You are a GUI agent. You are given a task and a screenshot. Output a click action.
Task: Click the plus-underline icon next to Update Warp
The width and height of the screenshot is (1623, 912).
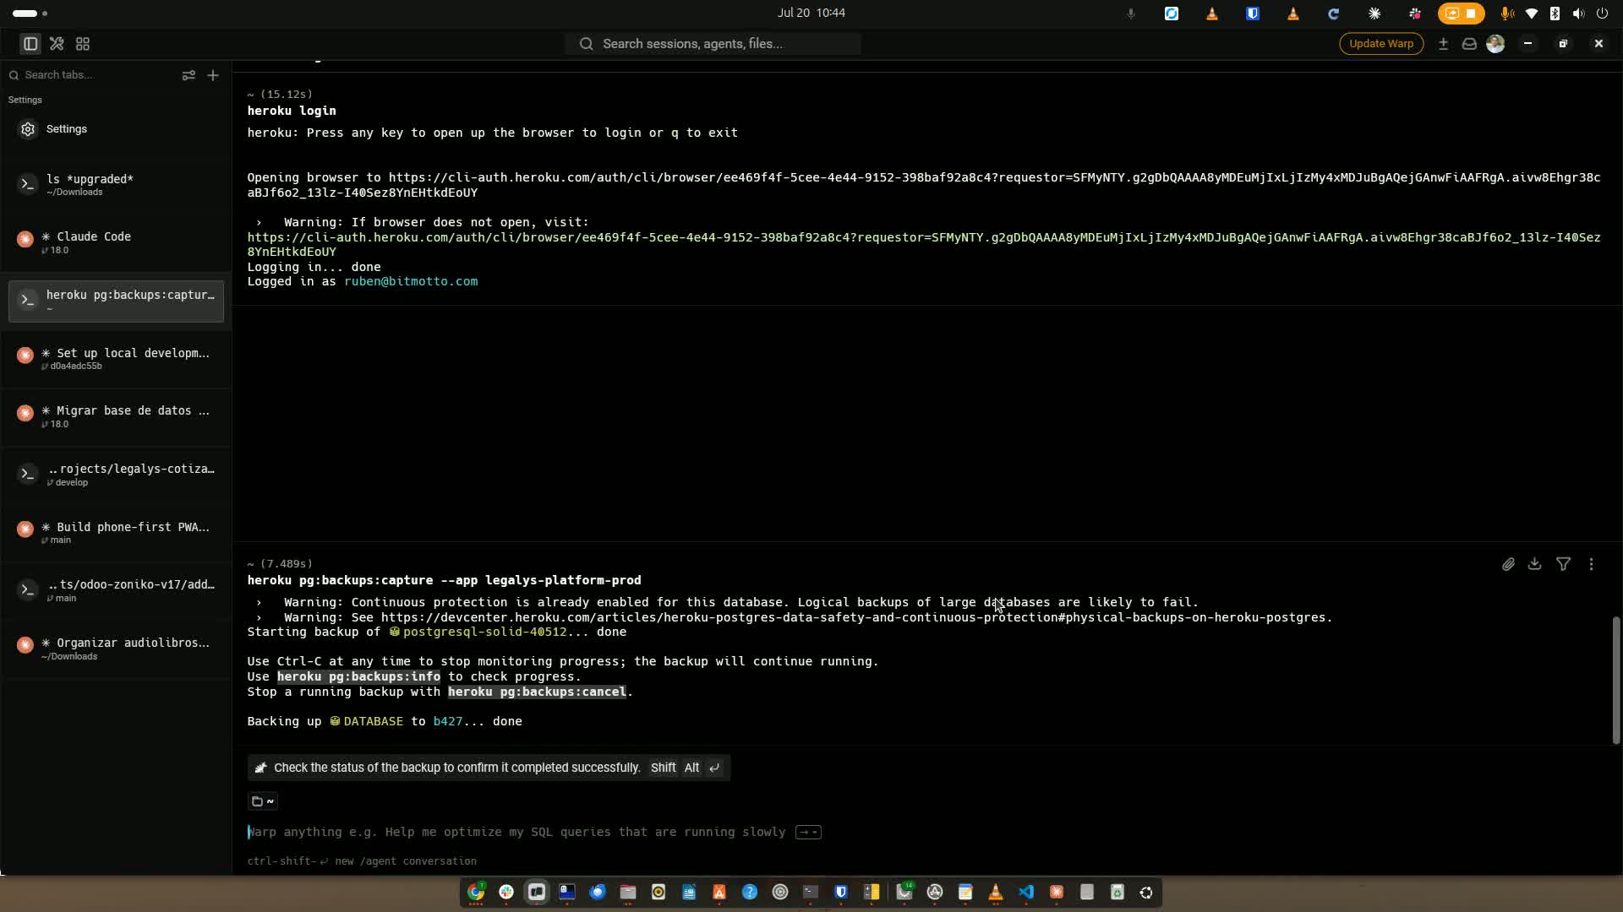point(1443,44)
